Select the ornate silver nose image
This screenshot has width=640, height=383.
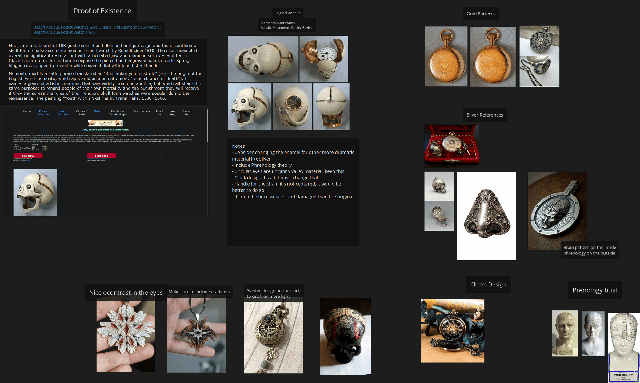pos(486,216)
